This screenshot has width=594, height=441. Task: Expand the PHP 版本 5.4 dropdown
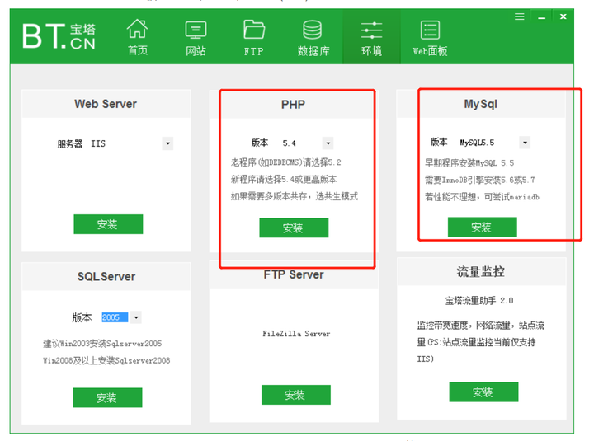click(328, 143)
